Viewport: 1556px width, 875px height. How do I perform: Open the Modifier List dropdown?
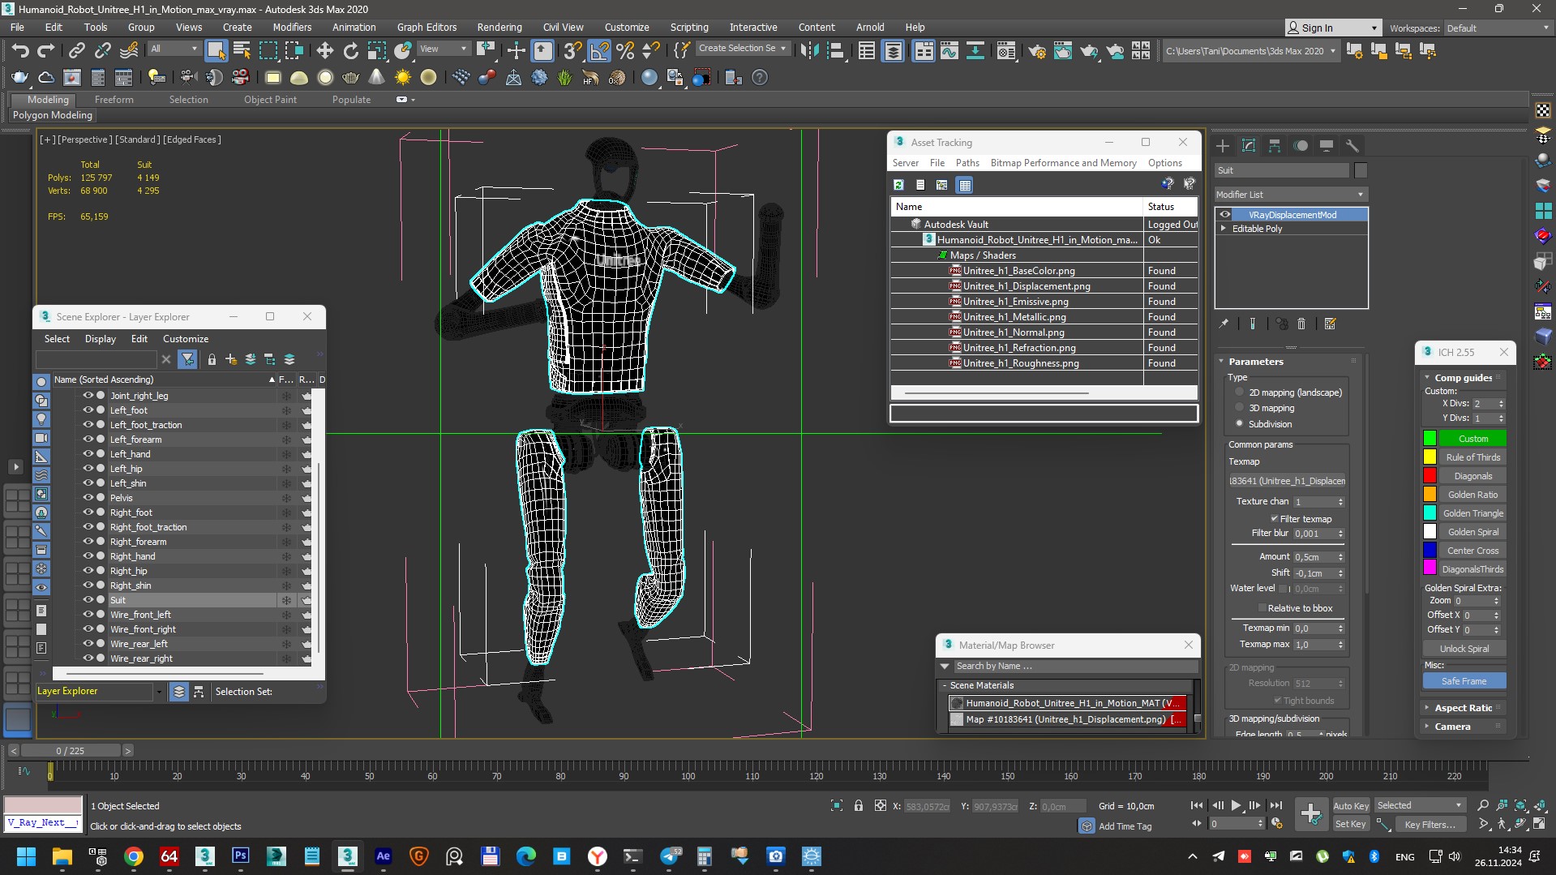[1291, 195]
